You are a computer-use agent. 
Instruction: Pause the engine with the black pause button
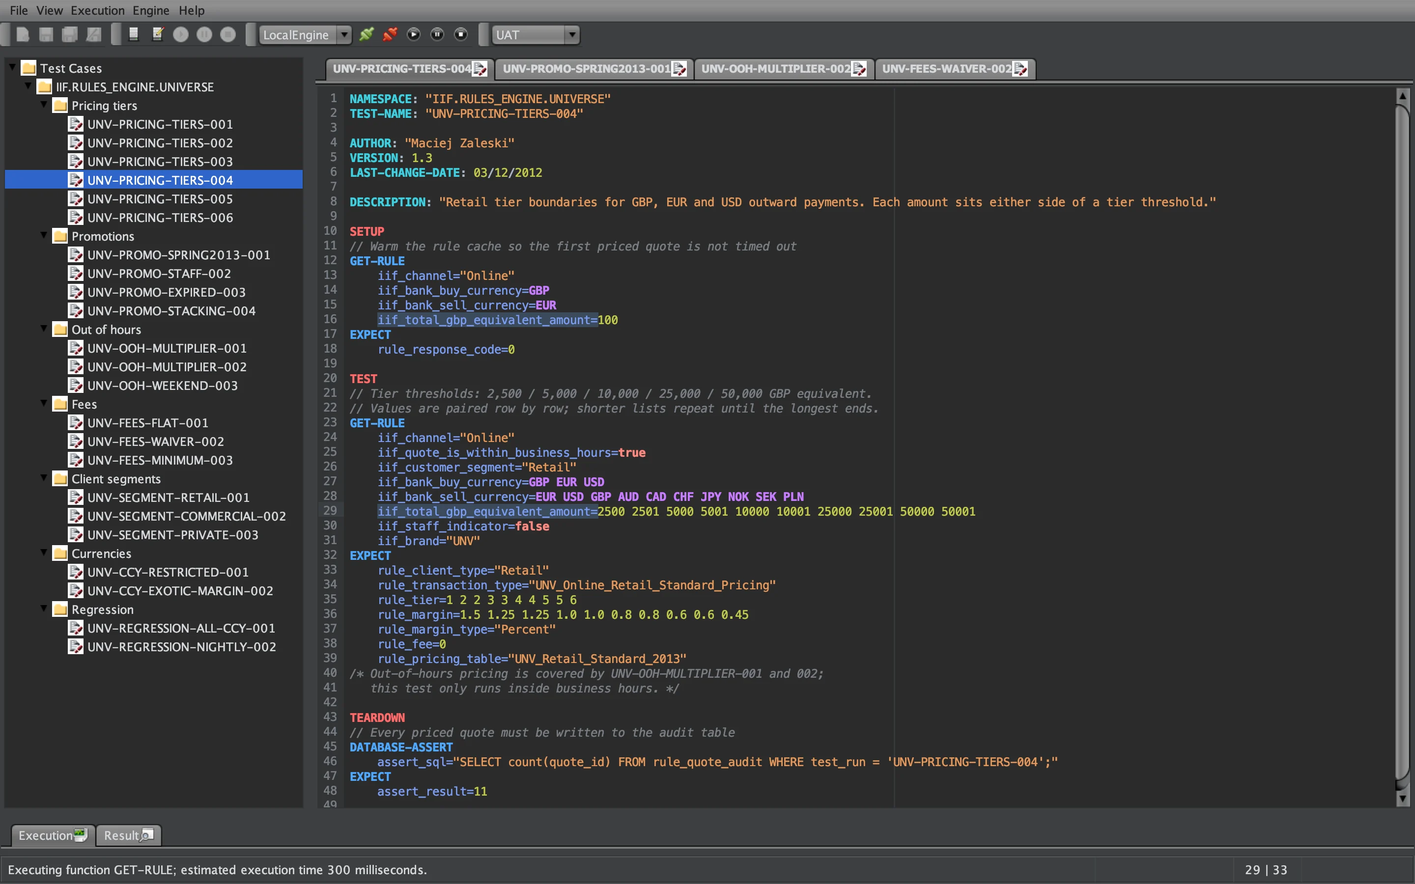point(437,34)
